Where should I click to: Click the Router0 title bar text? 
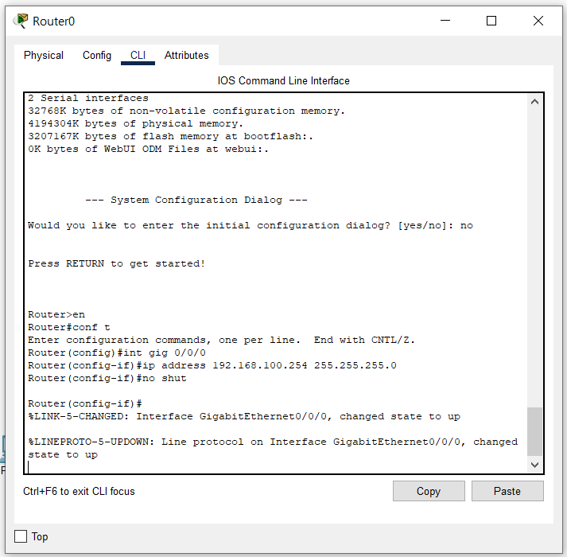click(53, 21)
